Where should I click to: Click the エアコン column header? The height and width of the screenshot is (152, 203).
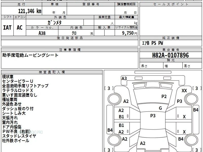point(20,17)
